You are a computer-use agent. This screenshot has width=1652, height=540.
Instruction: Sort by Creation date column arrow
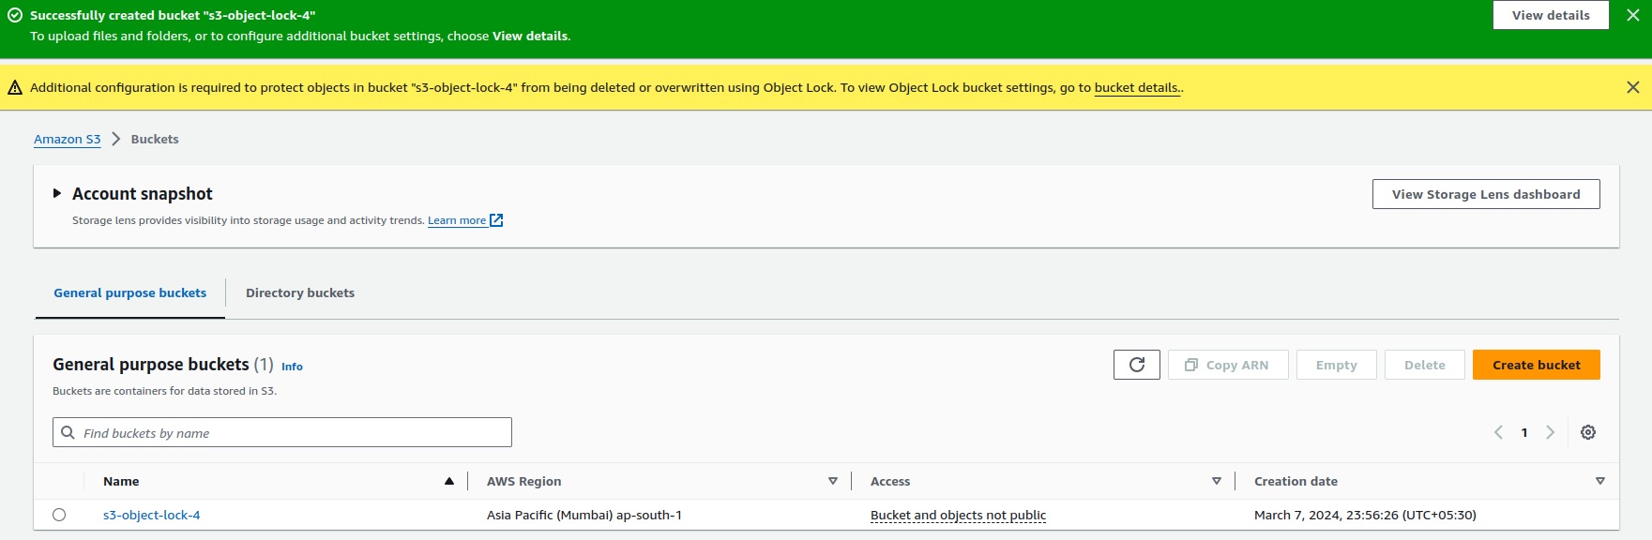coord(1599,481)
